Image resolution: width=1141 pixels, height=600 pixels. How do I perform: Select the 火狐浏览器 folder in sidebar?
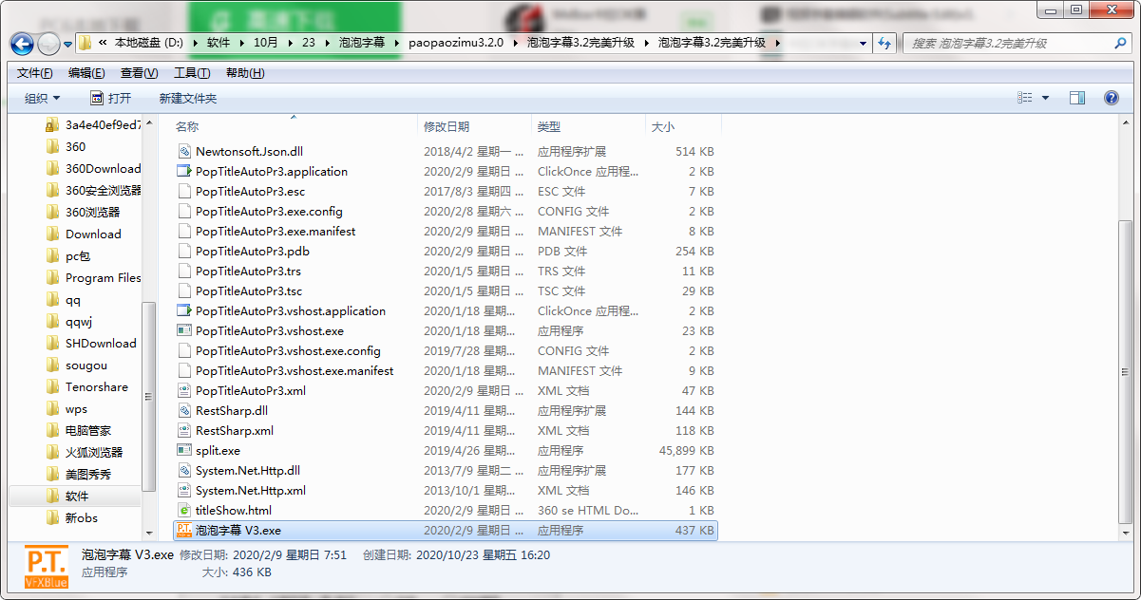coord(93,453)
